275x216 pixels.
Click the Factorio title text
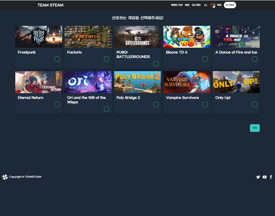pos(74,52)
